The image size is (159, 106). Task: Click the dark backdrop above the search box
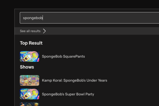(x=79, y=4)
